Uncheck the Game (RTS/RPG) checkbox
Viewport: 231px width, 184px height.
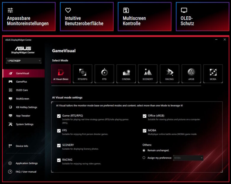[59, 116]
